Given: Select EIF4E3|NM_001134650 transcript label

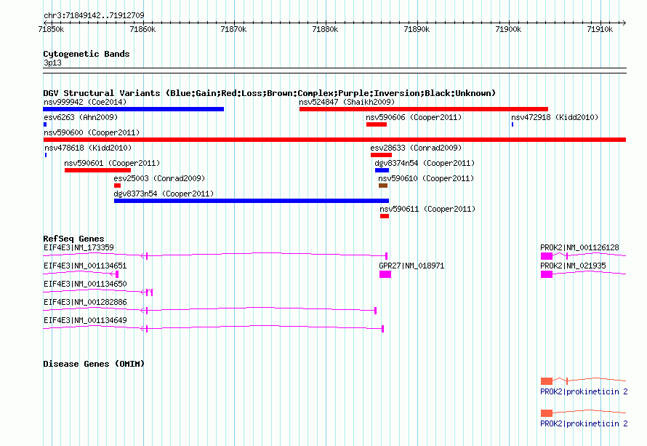Looking at the screenshot, I should tap(85, 284).
